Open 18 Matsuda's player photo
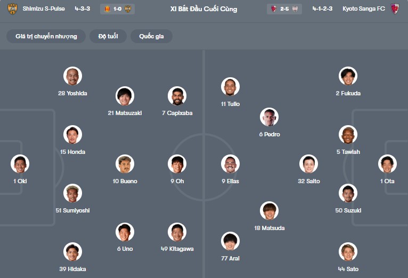408x278 pixels. [x=270, y=211]
